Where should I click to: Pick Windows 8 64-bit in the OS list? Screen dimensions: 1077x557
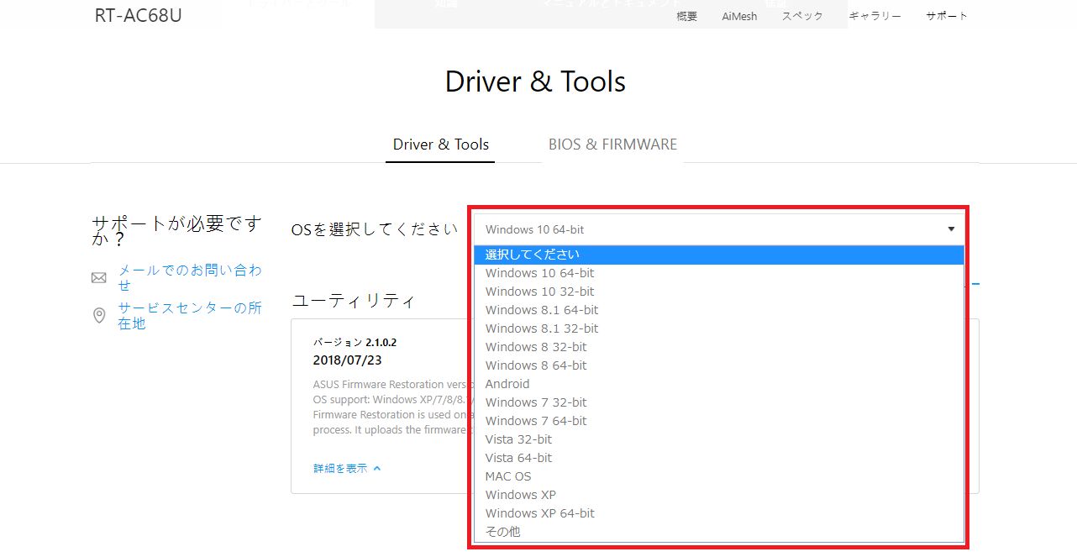[x=719, y=365]
